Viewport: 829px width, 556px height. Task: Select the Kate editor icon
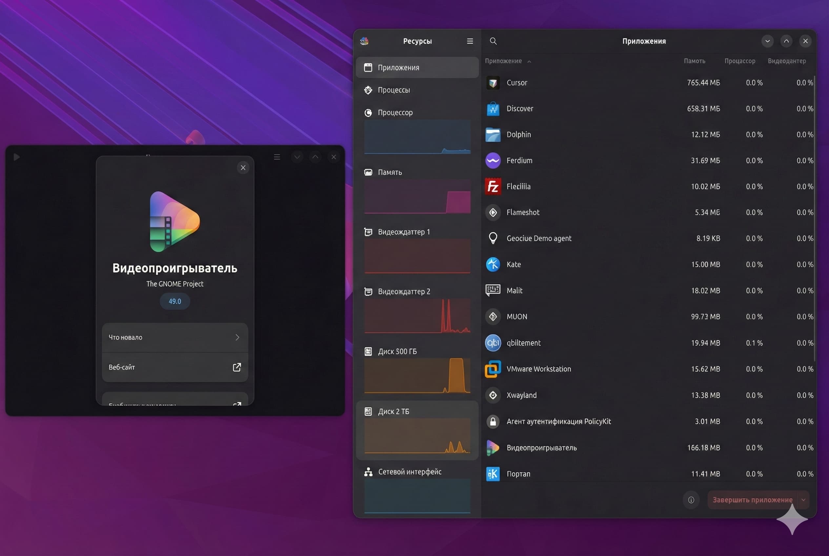[x=493, y=265]
